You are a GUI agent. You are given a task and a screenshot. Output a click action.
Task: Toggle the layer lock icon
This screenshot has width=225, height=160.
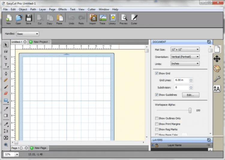(x=157, y=145)
